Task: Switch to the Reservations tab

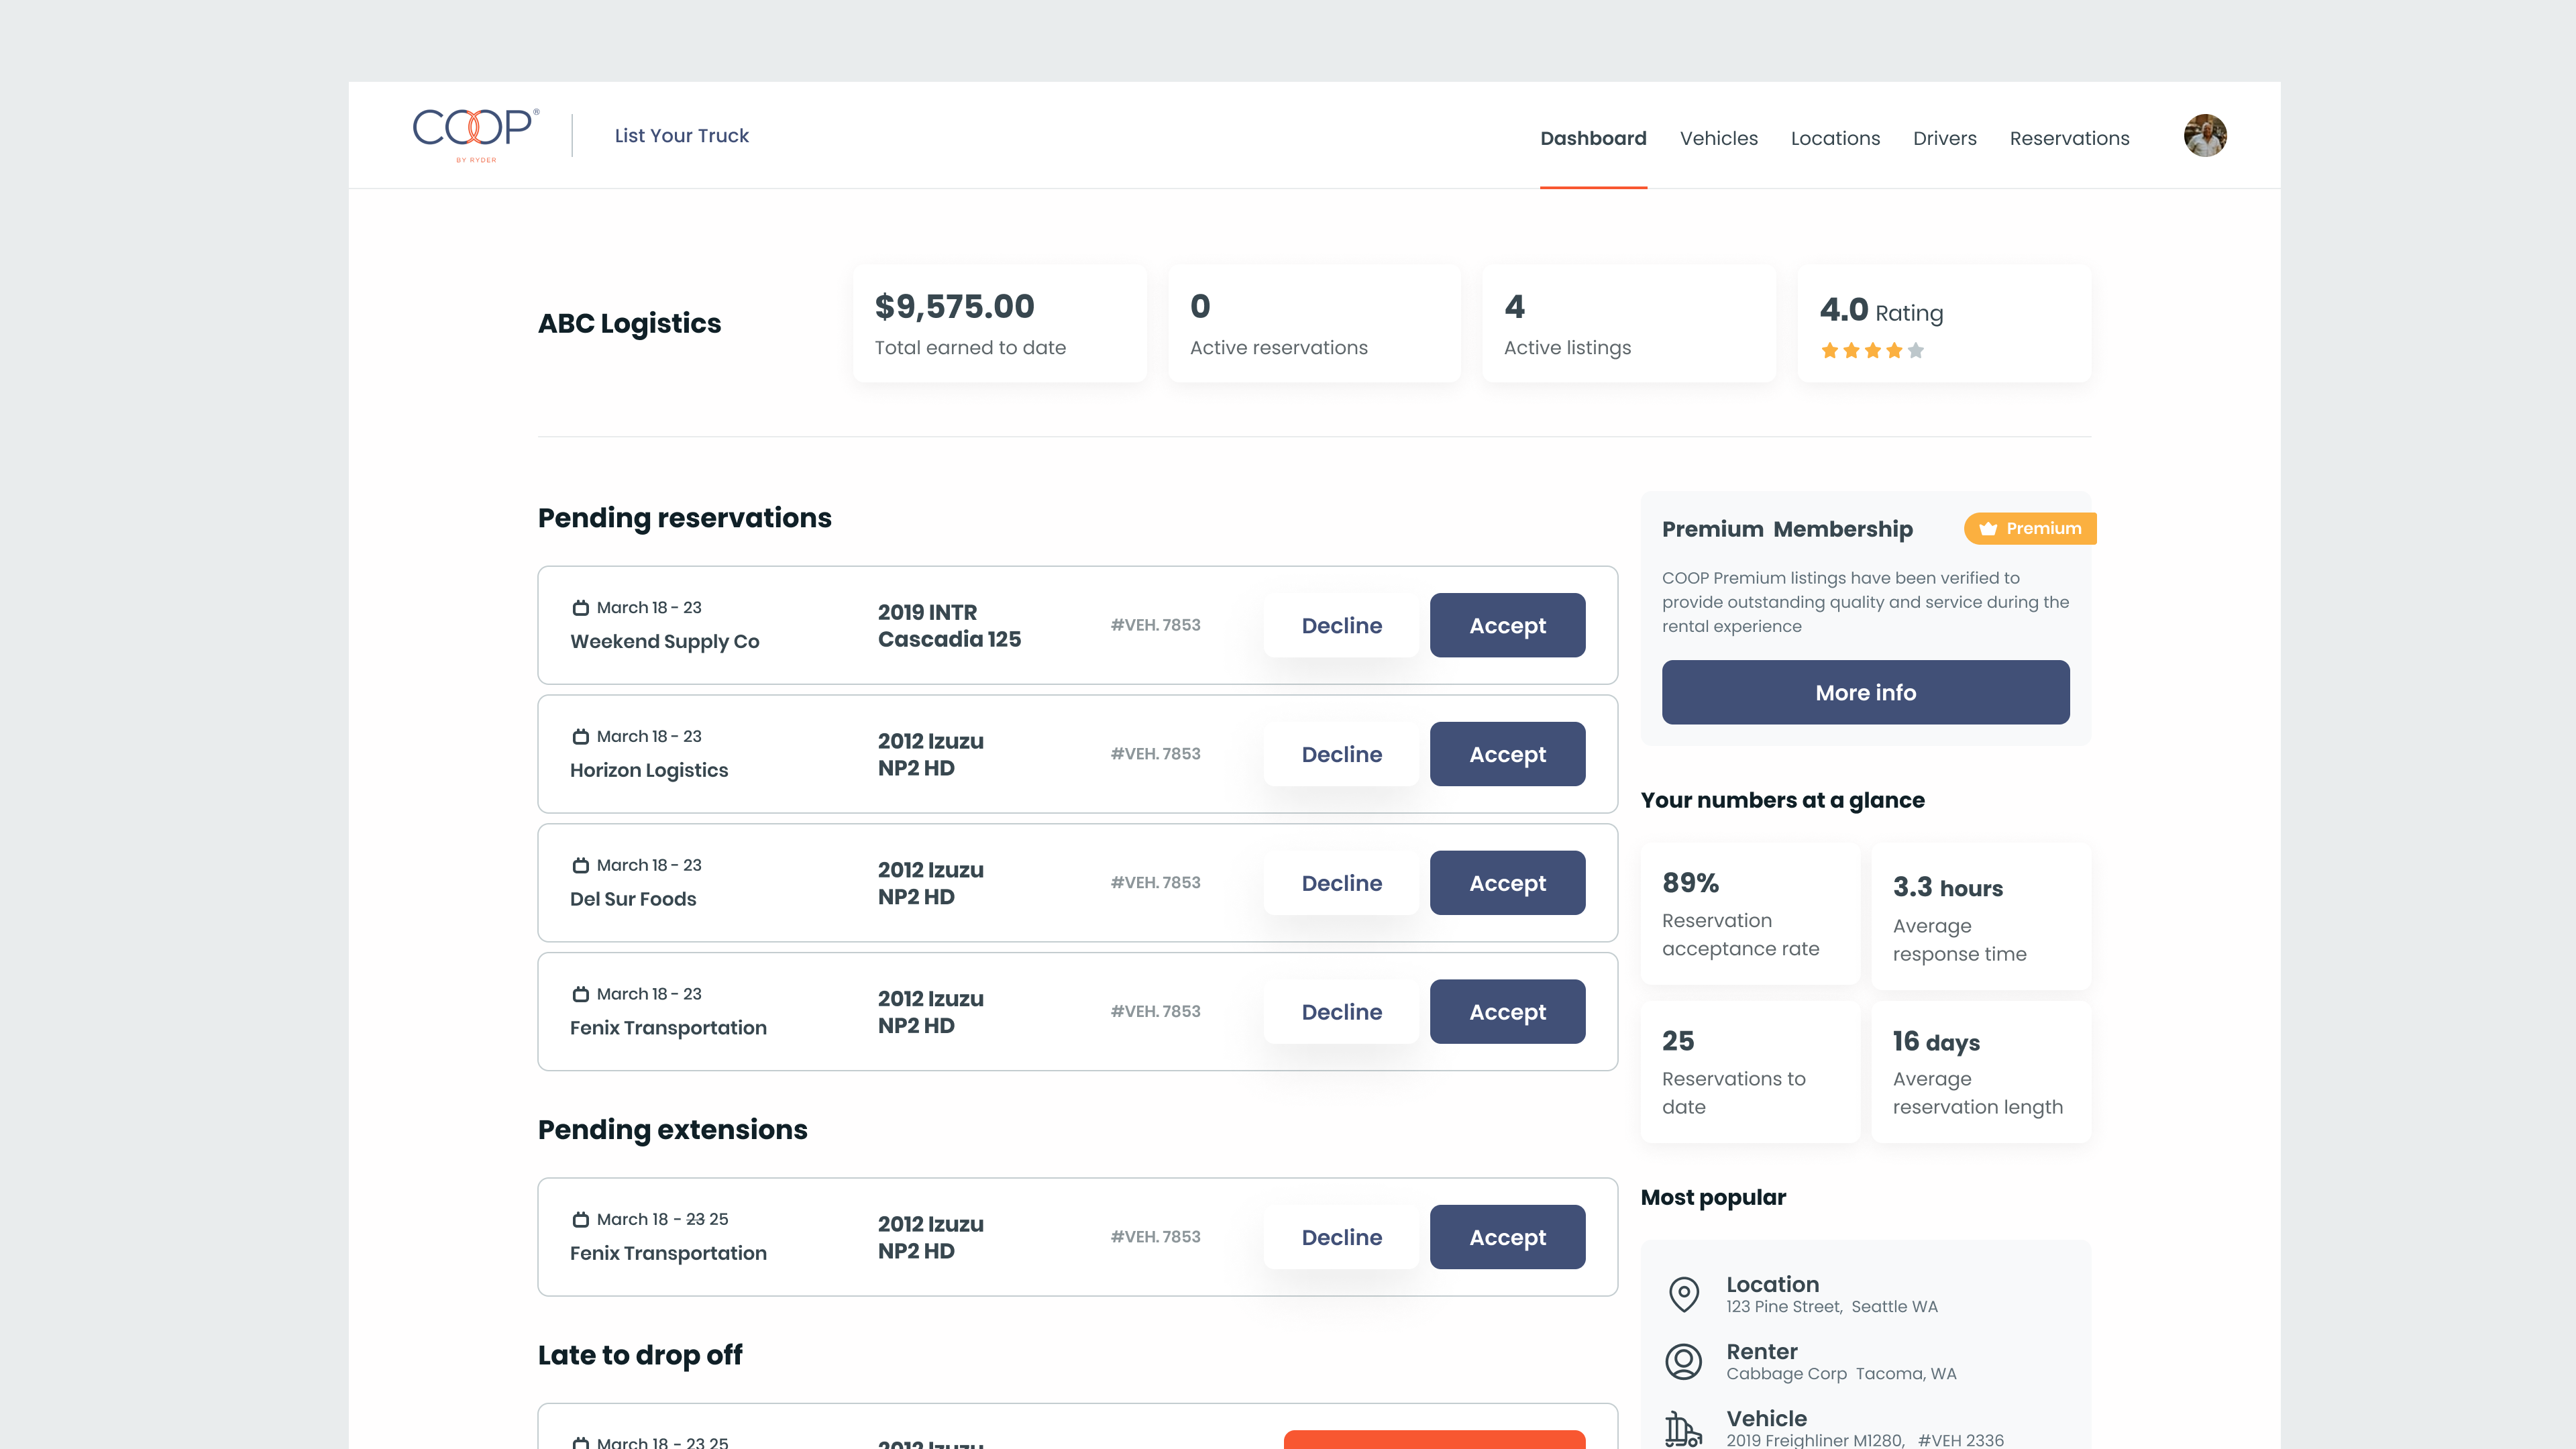Action: pyautogui.click(x=2069, y=138)
